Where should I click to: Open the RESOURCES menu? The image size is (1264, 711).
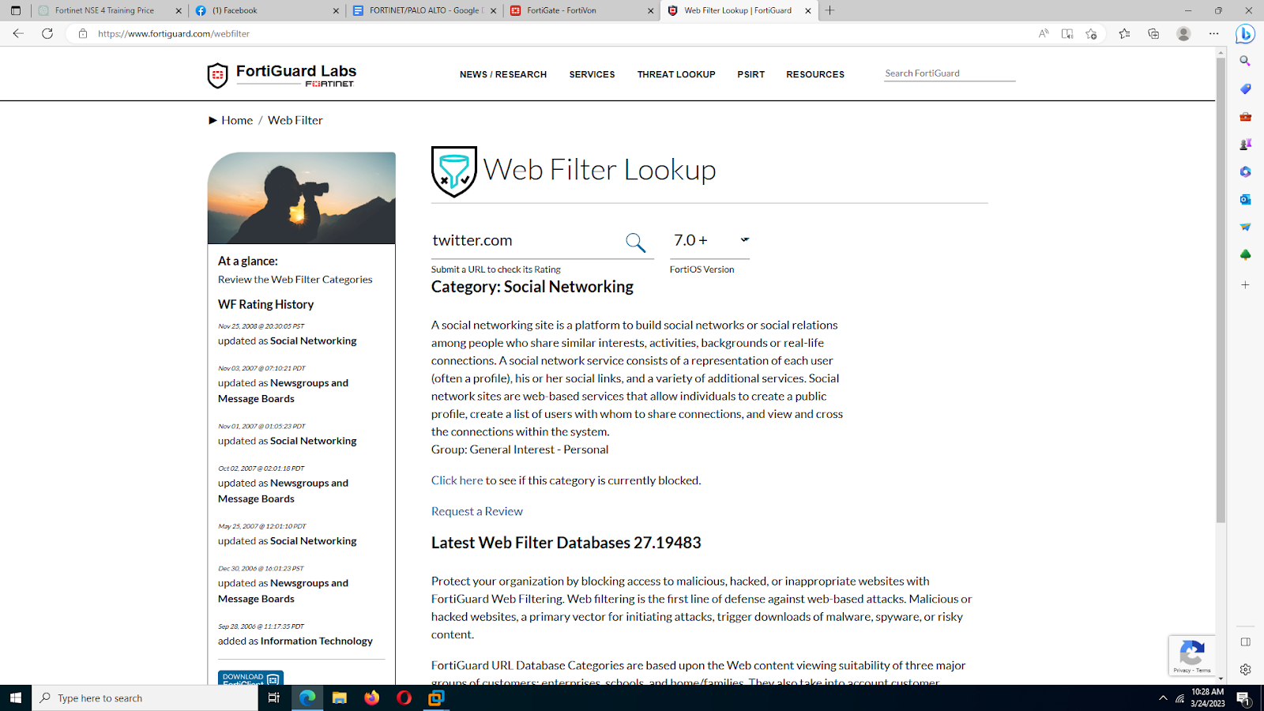[815, 74]
